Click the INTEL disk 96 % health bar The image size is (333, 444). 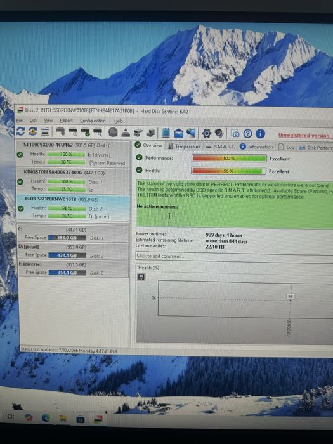pos(67,208)
